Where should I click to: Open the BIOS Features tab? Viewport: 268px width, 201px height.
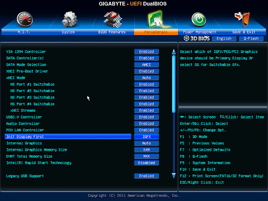(x=112, y=32)
